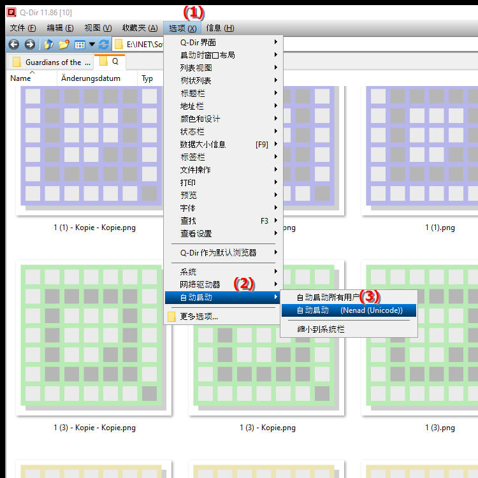Open the 编辑 (E) menu
478x478 pixels.
click(60, 28)
